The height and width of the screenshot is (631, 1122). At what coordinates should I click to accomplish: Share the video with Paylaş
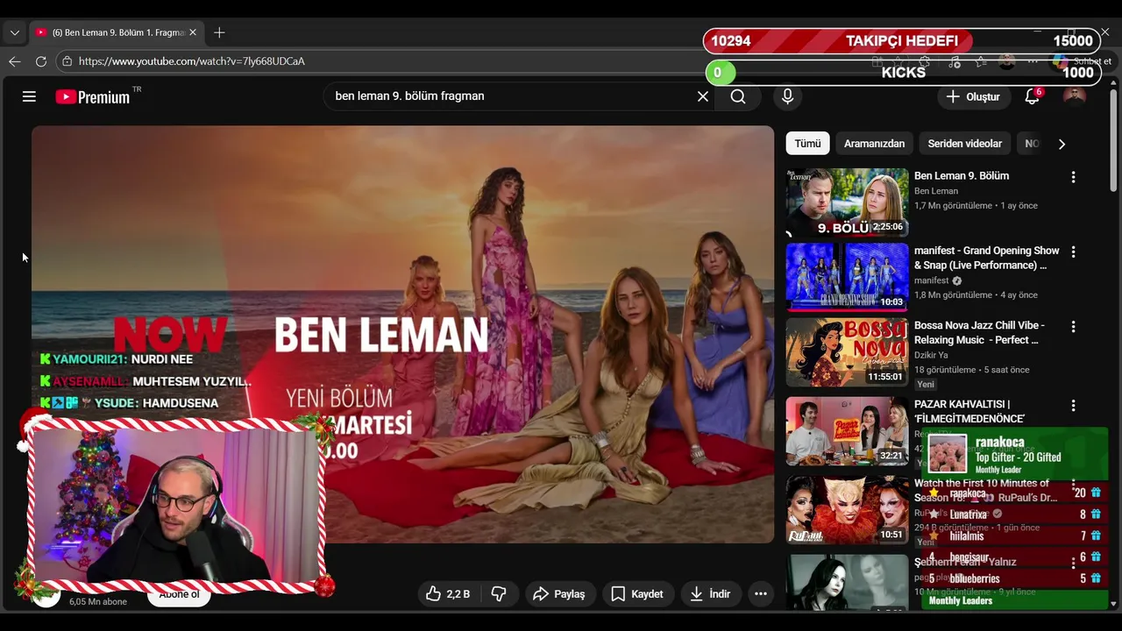(x=558, y=594)
